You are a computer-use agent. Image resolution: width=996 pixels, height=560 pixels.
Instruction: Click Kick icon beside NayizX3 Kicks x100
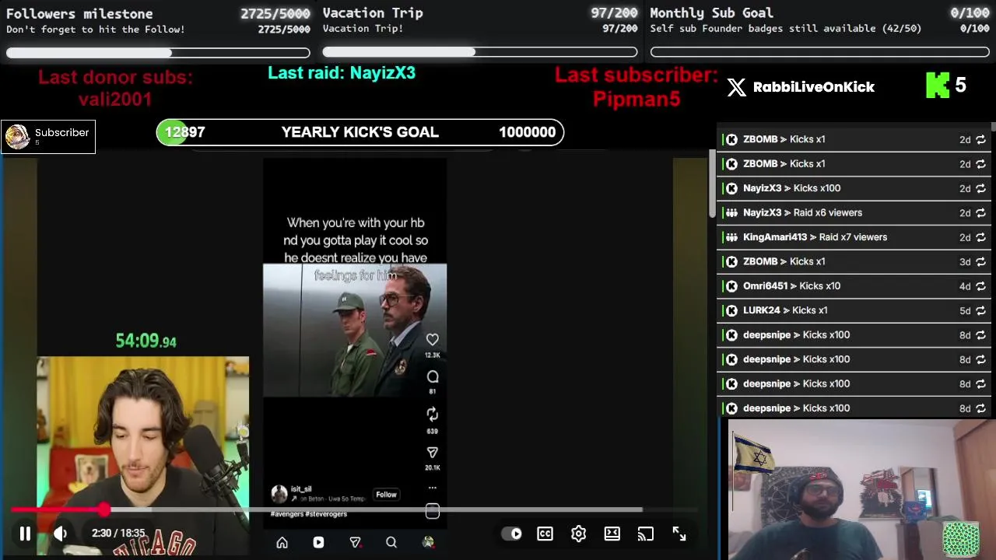(731, 188)
